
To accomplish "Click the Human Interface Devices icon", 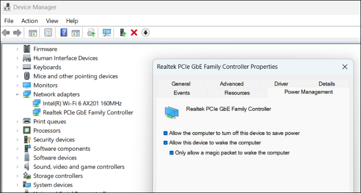I will pyautogui.click(x=27, y=58).
